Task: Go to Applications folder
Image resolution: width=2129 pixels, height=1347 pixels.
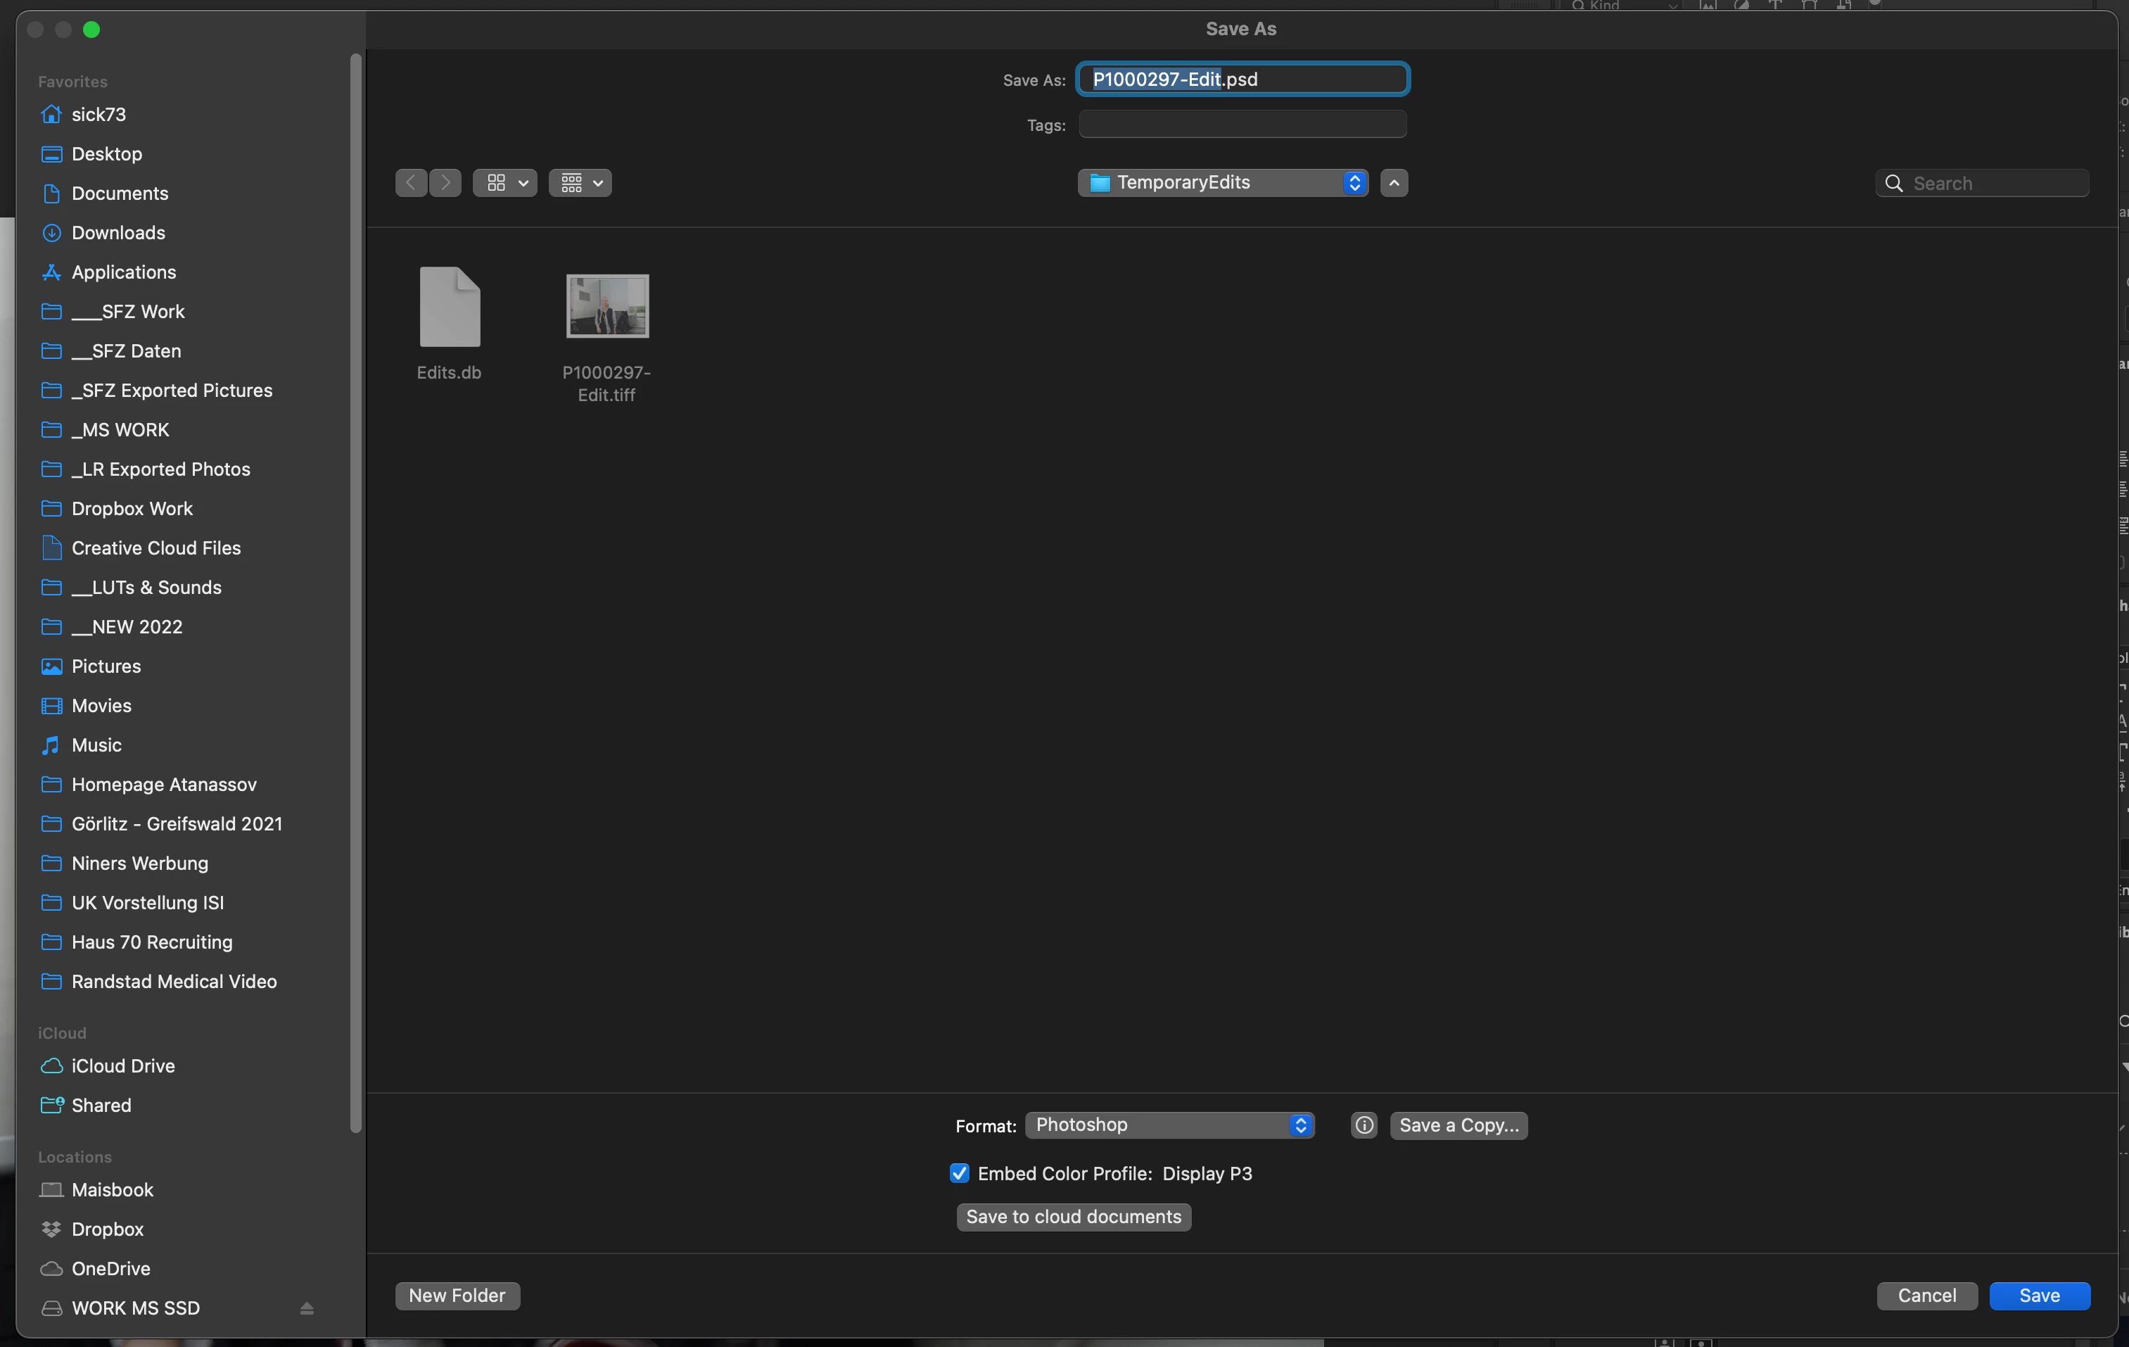Action: 123,272
